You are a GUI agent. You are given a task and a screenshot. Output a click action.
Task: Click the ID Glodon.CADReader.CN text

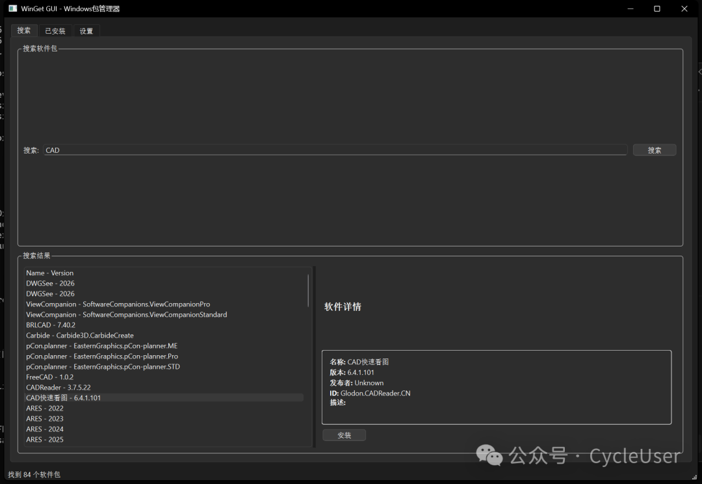point(370,393)
